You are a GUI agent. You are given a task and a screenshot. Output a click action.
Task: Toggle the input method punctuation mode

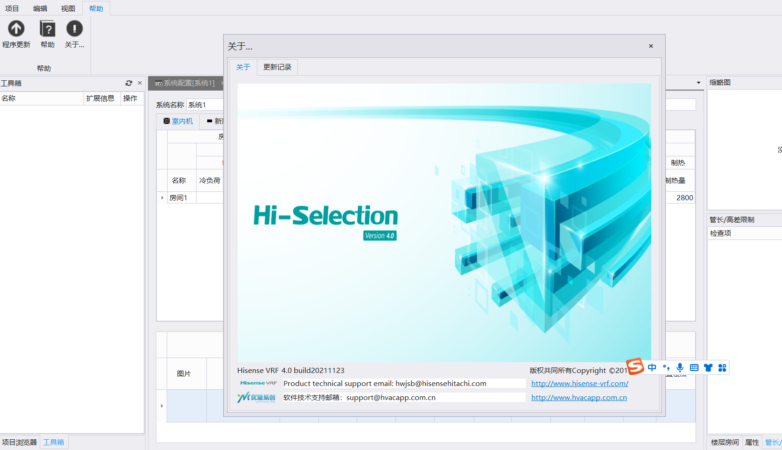pos(666,368)
